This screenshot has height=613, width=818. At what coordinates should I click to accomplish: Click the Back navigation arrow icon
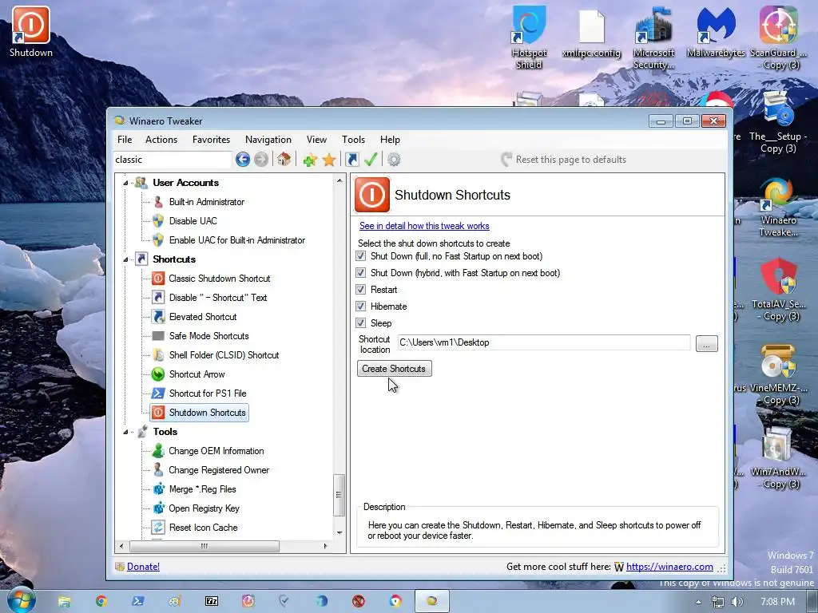pyautogui.click(x=243, y=160)
